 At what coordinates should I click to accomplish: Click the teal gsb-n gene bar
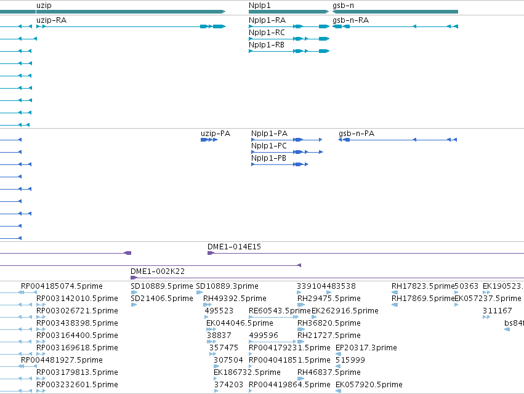coord(395,12)
